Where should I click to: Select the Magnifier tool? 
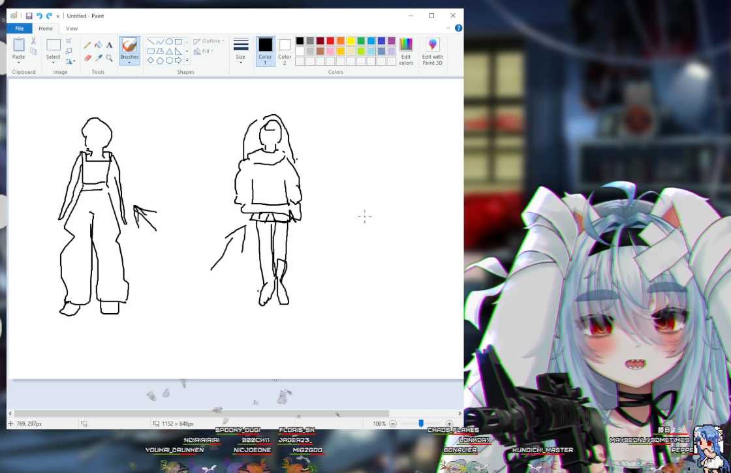click(x=109, y=58)
